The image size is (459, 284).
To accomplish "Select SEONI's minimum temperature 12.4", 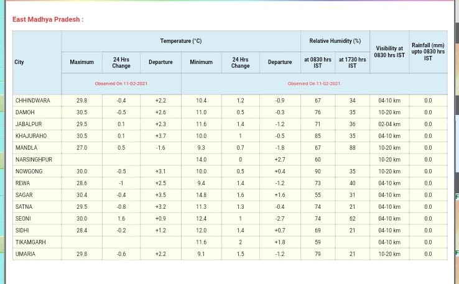I will pos(201,219).
